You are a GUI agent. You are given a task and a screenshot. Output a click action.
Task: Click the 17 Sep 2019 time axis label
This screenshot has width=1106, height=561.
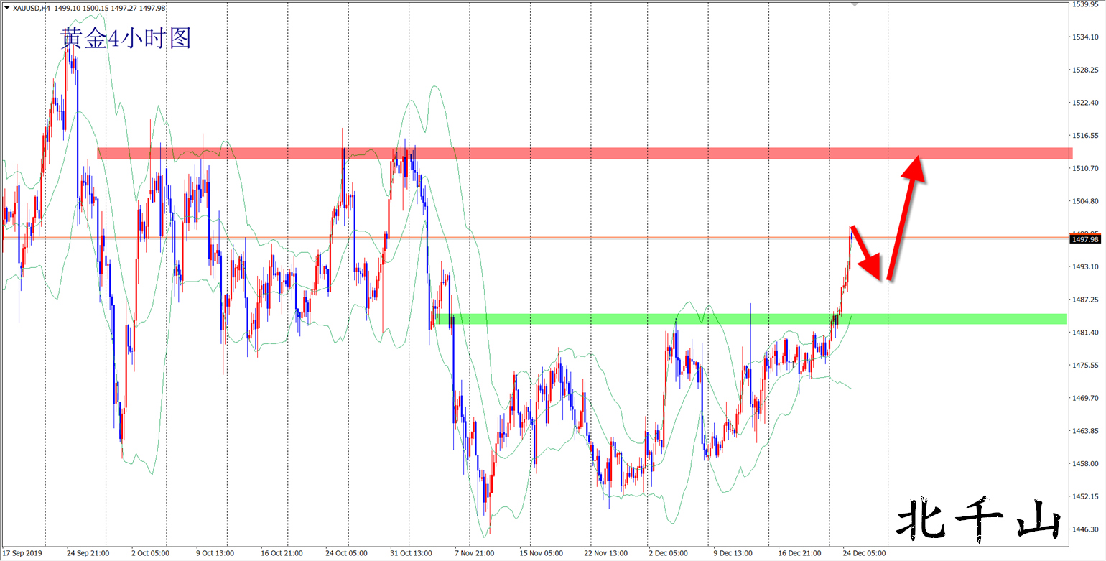pos(22,554)
